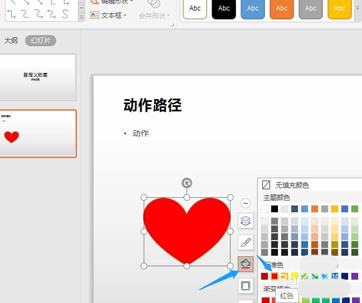Screen dimensions: 362x303
Task: Click the brush style icon beside the heart
Action: pyautogui.click(x=246, y=242)
